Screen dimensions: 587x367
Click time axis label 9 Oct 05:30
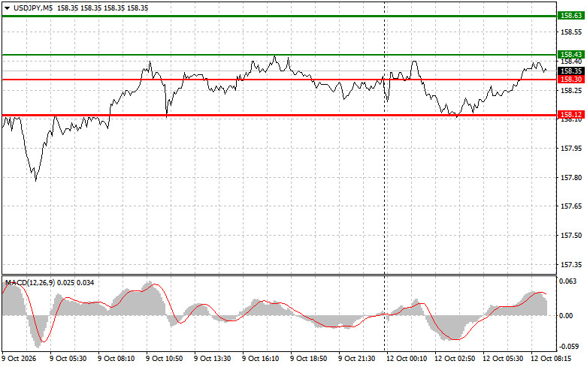click(x=68, y=359)
